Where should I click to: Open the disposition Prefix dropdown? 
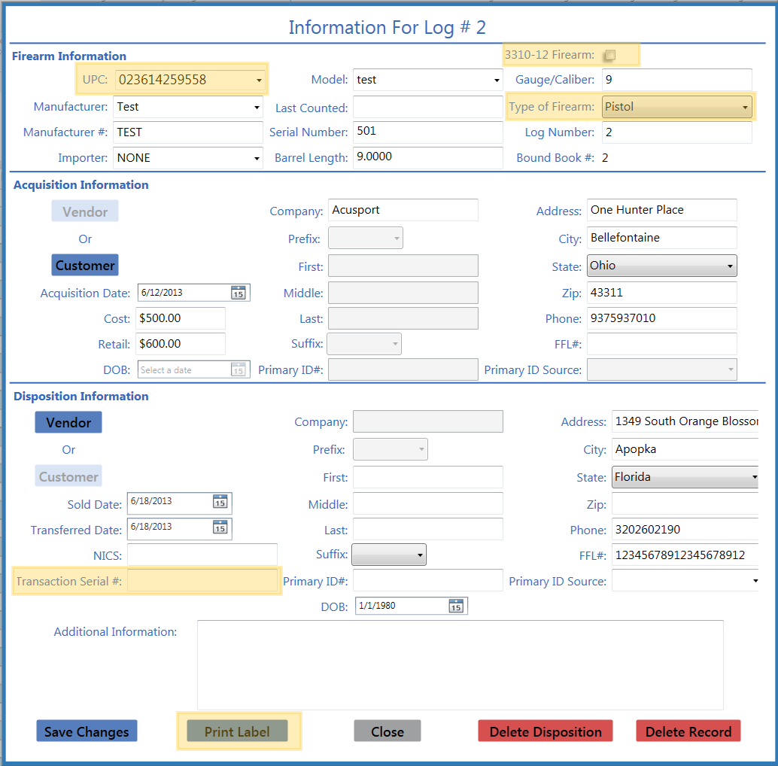pos(391,449)
